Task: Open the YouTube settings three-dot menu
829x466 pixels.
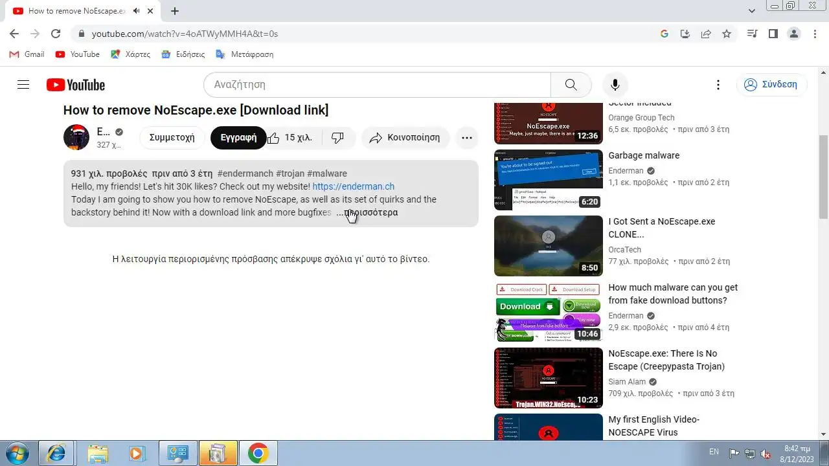Action: click(718, 85)
